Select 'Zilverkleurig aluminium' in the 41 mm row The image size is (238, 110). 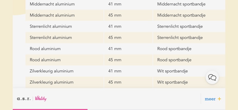click(51, 71)
